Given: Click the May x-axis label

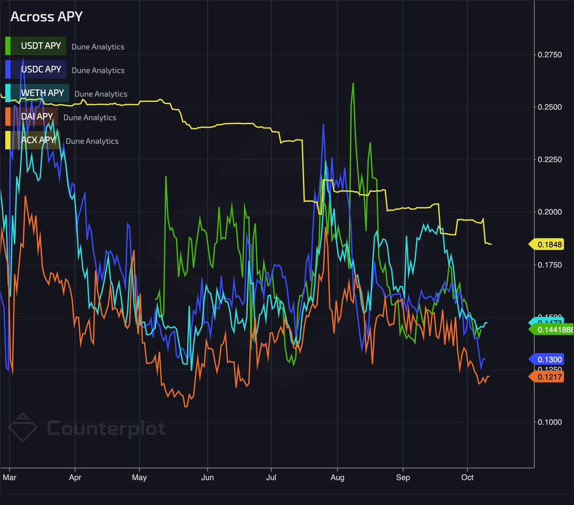Looking at the screenshot, I should tap(139, 477).
